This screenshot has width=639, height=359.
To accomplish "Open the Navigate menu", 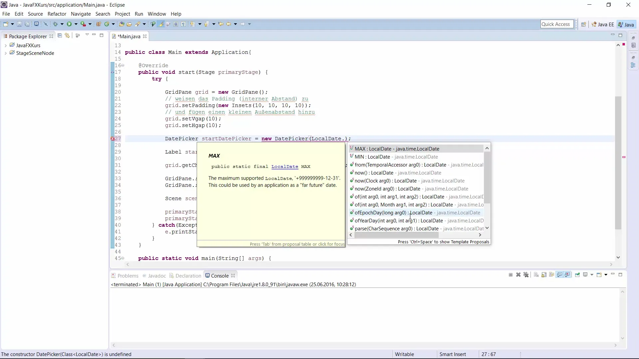I will (x=81, y=14).
